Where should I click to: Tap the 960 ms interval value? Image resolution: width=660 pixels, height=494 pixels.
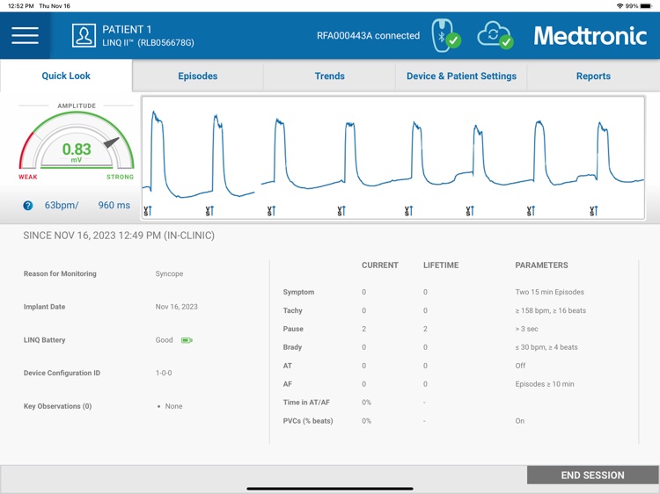tap(114, 205)
